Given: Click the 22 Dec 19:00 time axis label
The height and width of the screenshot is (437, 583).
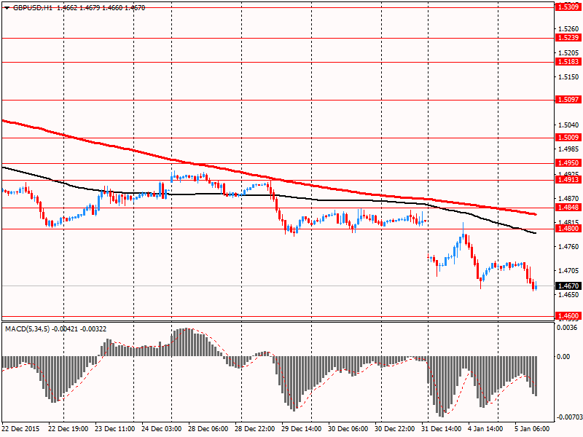Looking at the screenshot, I should click(x=69, y=428).
